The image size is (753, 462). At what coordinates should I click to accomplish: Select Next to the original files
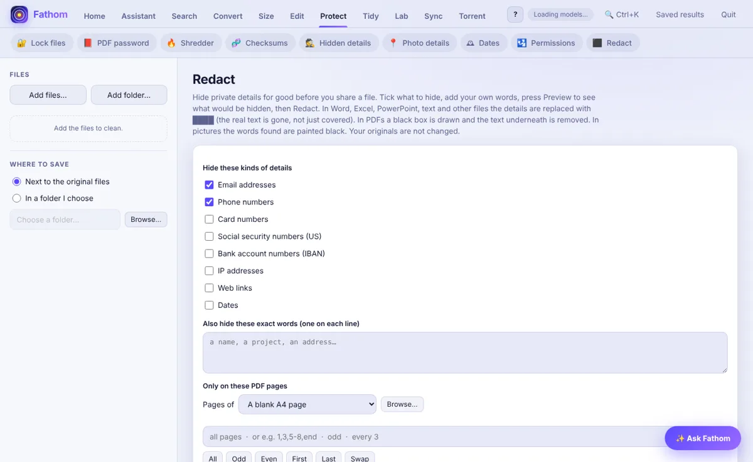point(17,182)
